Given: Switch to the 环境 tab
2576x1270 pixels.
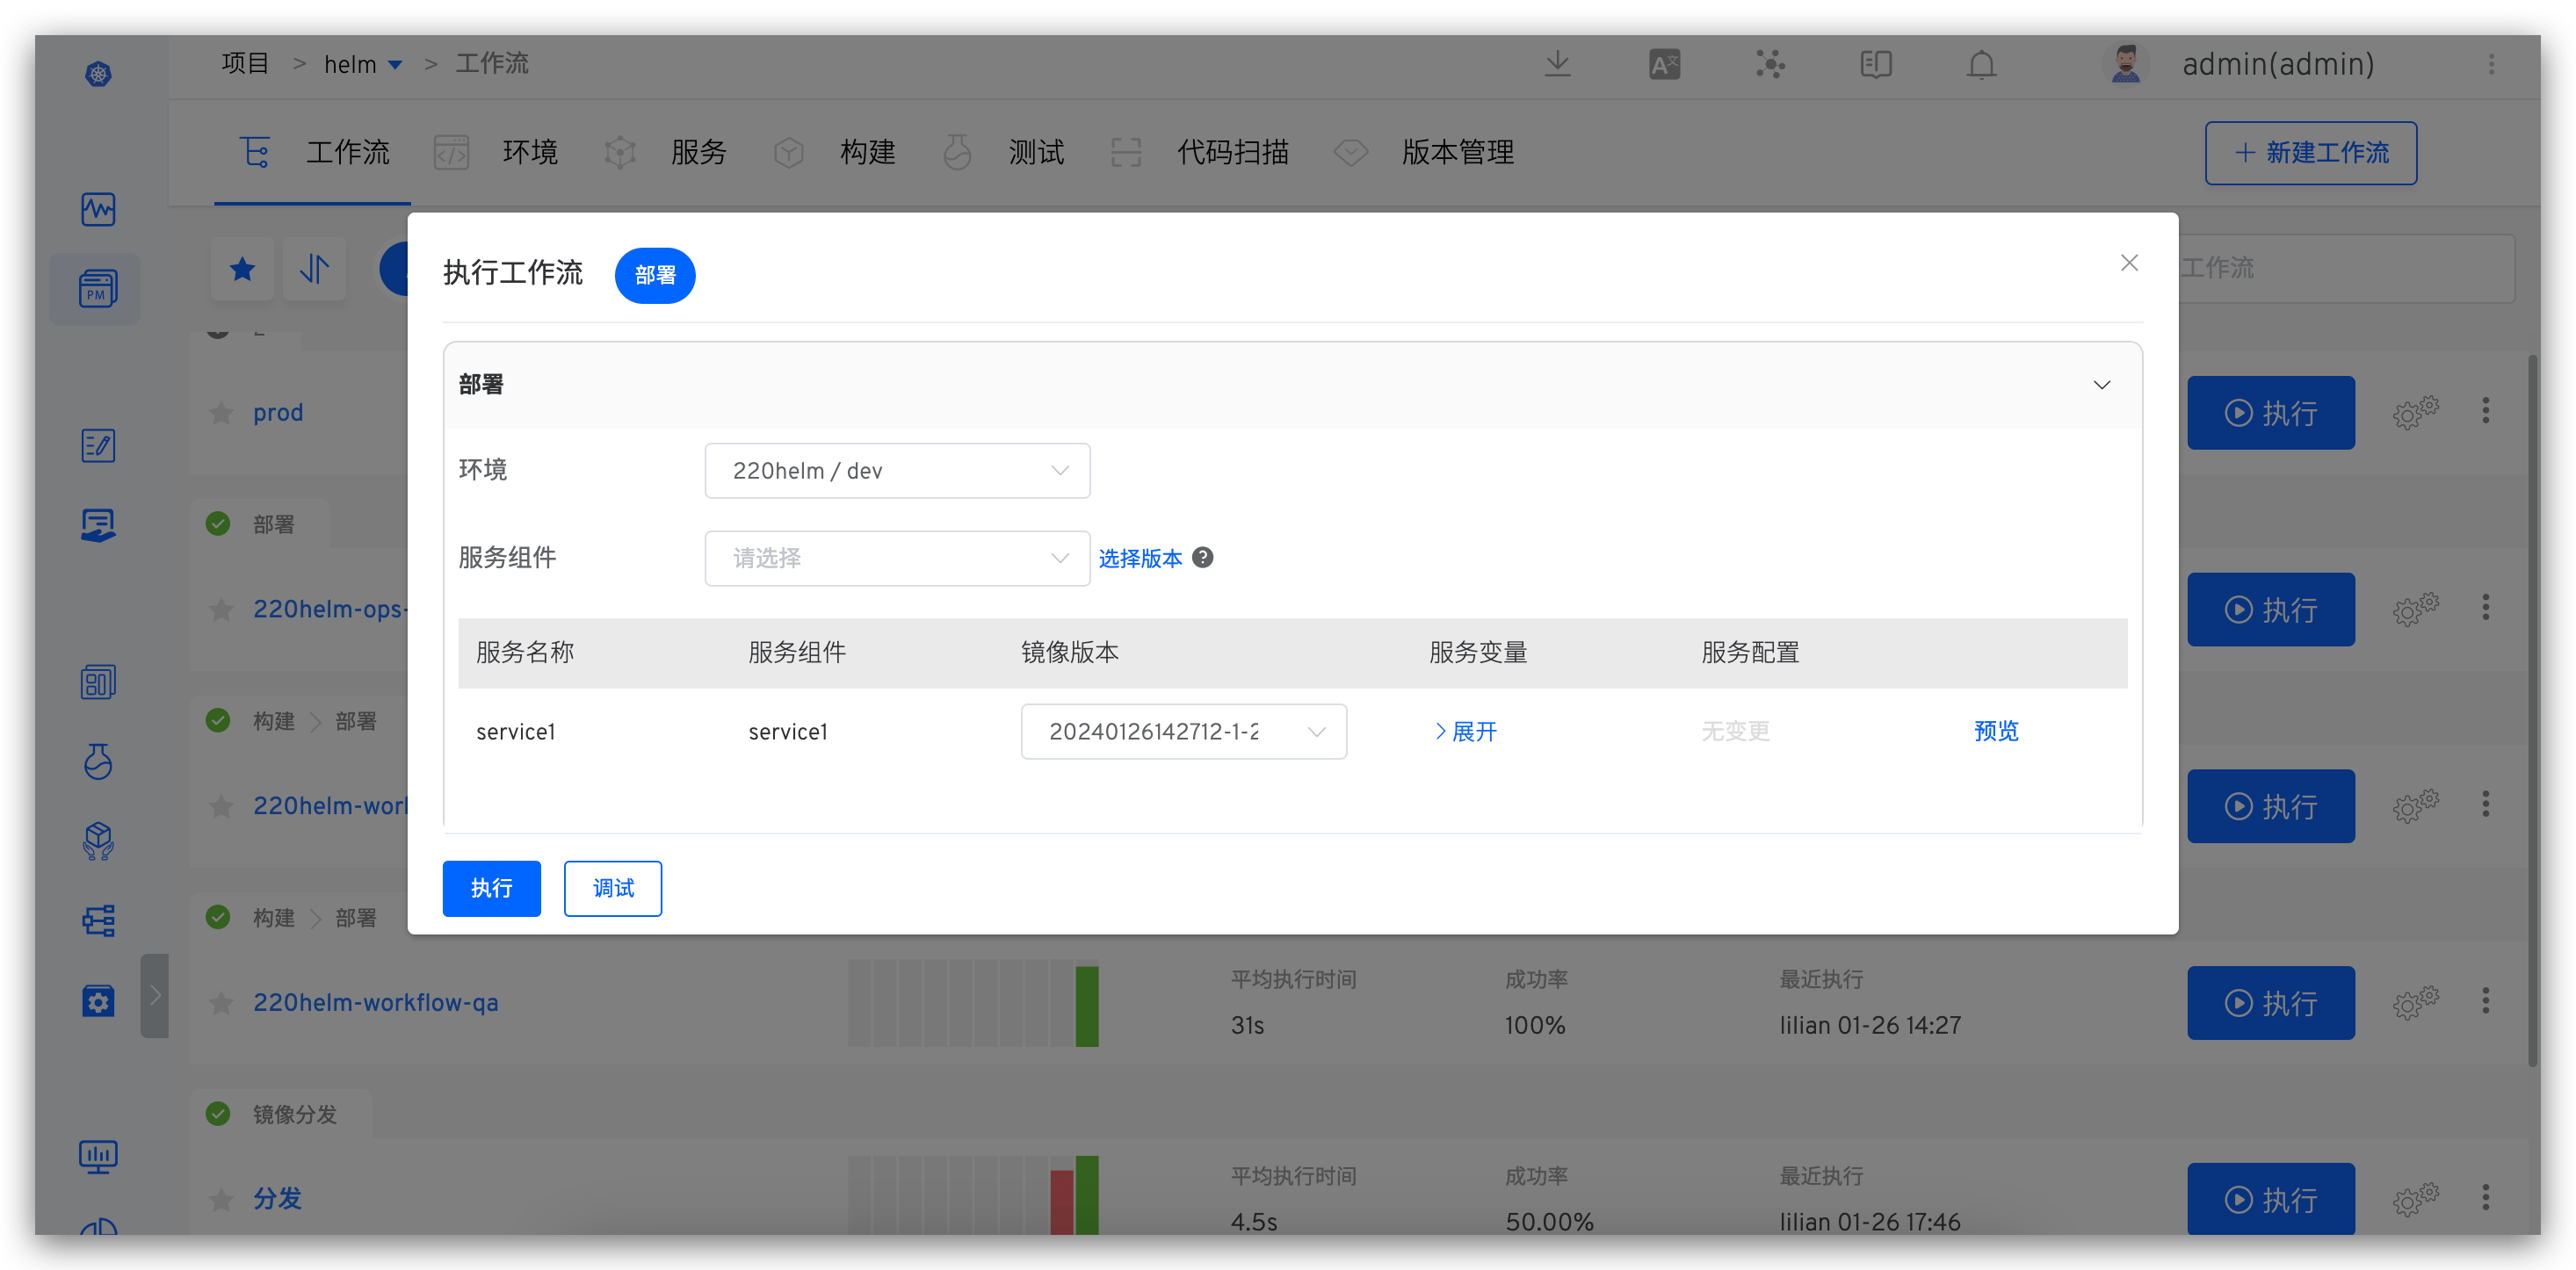Looking at the screenshot, I should pos(528,153).
